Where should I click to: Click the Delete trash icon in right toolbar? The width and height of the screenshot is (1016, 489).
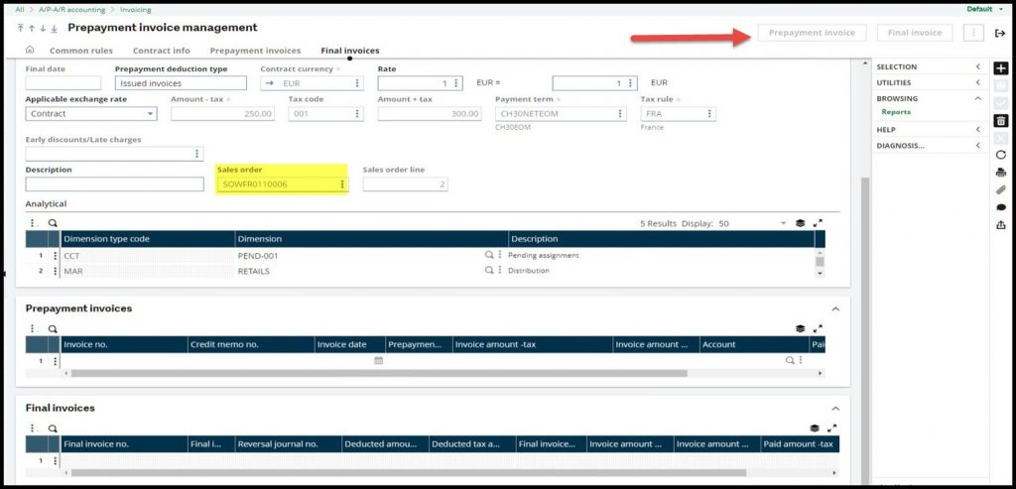pyautogui.click(x=1000, y=120)
